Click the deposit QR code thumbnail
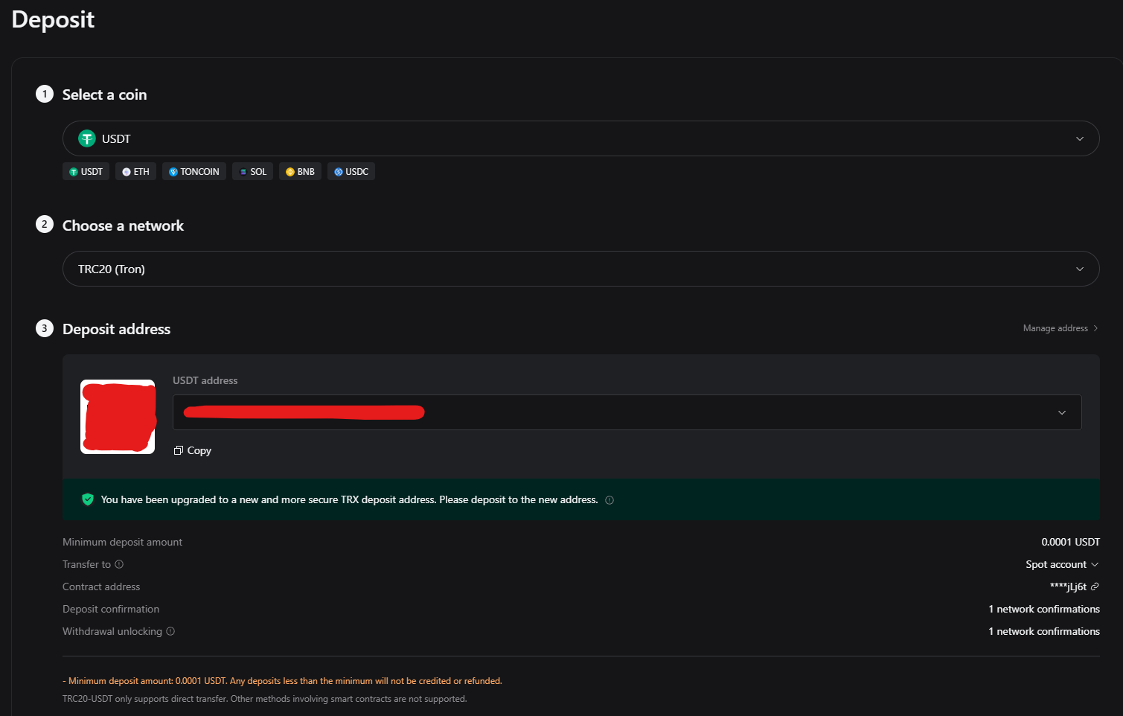The height and width of the screenshot is (716, 1123). pos(118,417)
